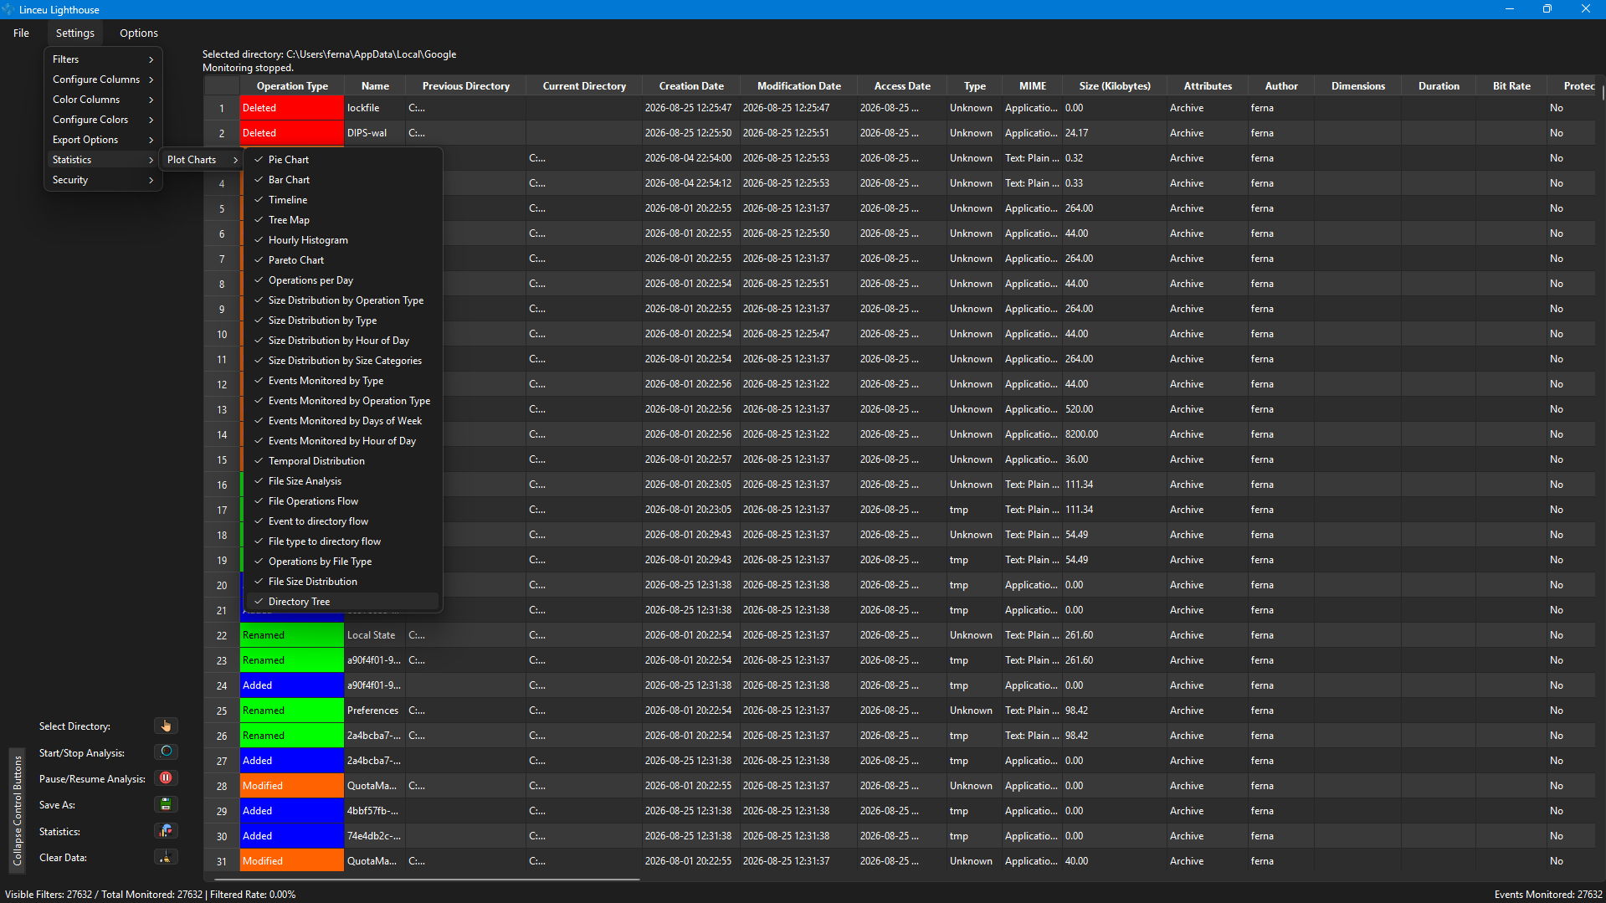Select the Plot Charts submenu item

pos(202,160)
